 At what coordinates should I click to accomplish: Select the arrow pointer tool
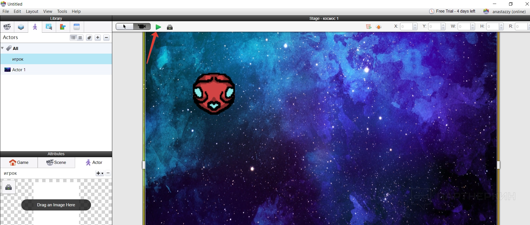point(125,27)
